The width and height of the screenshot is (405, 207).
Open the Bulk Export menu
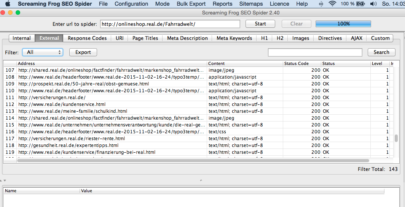tap(191, 4)
